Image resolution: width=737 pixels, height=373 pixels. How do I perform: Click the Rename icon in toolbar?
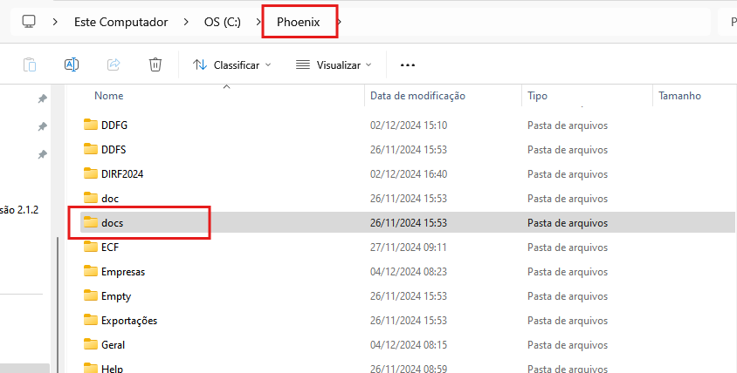tap(72, 64)
